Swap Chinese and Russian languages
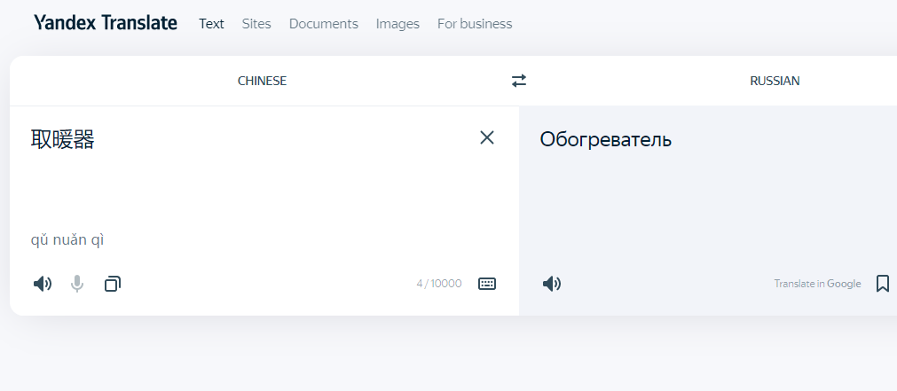Viewport: 897px width, 391px height. (519, 81)
